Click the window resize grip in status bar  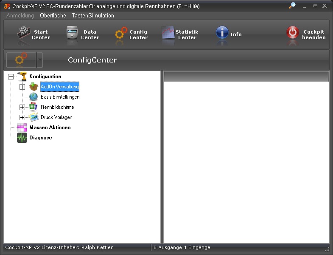tap(327, 249)
